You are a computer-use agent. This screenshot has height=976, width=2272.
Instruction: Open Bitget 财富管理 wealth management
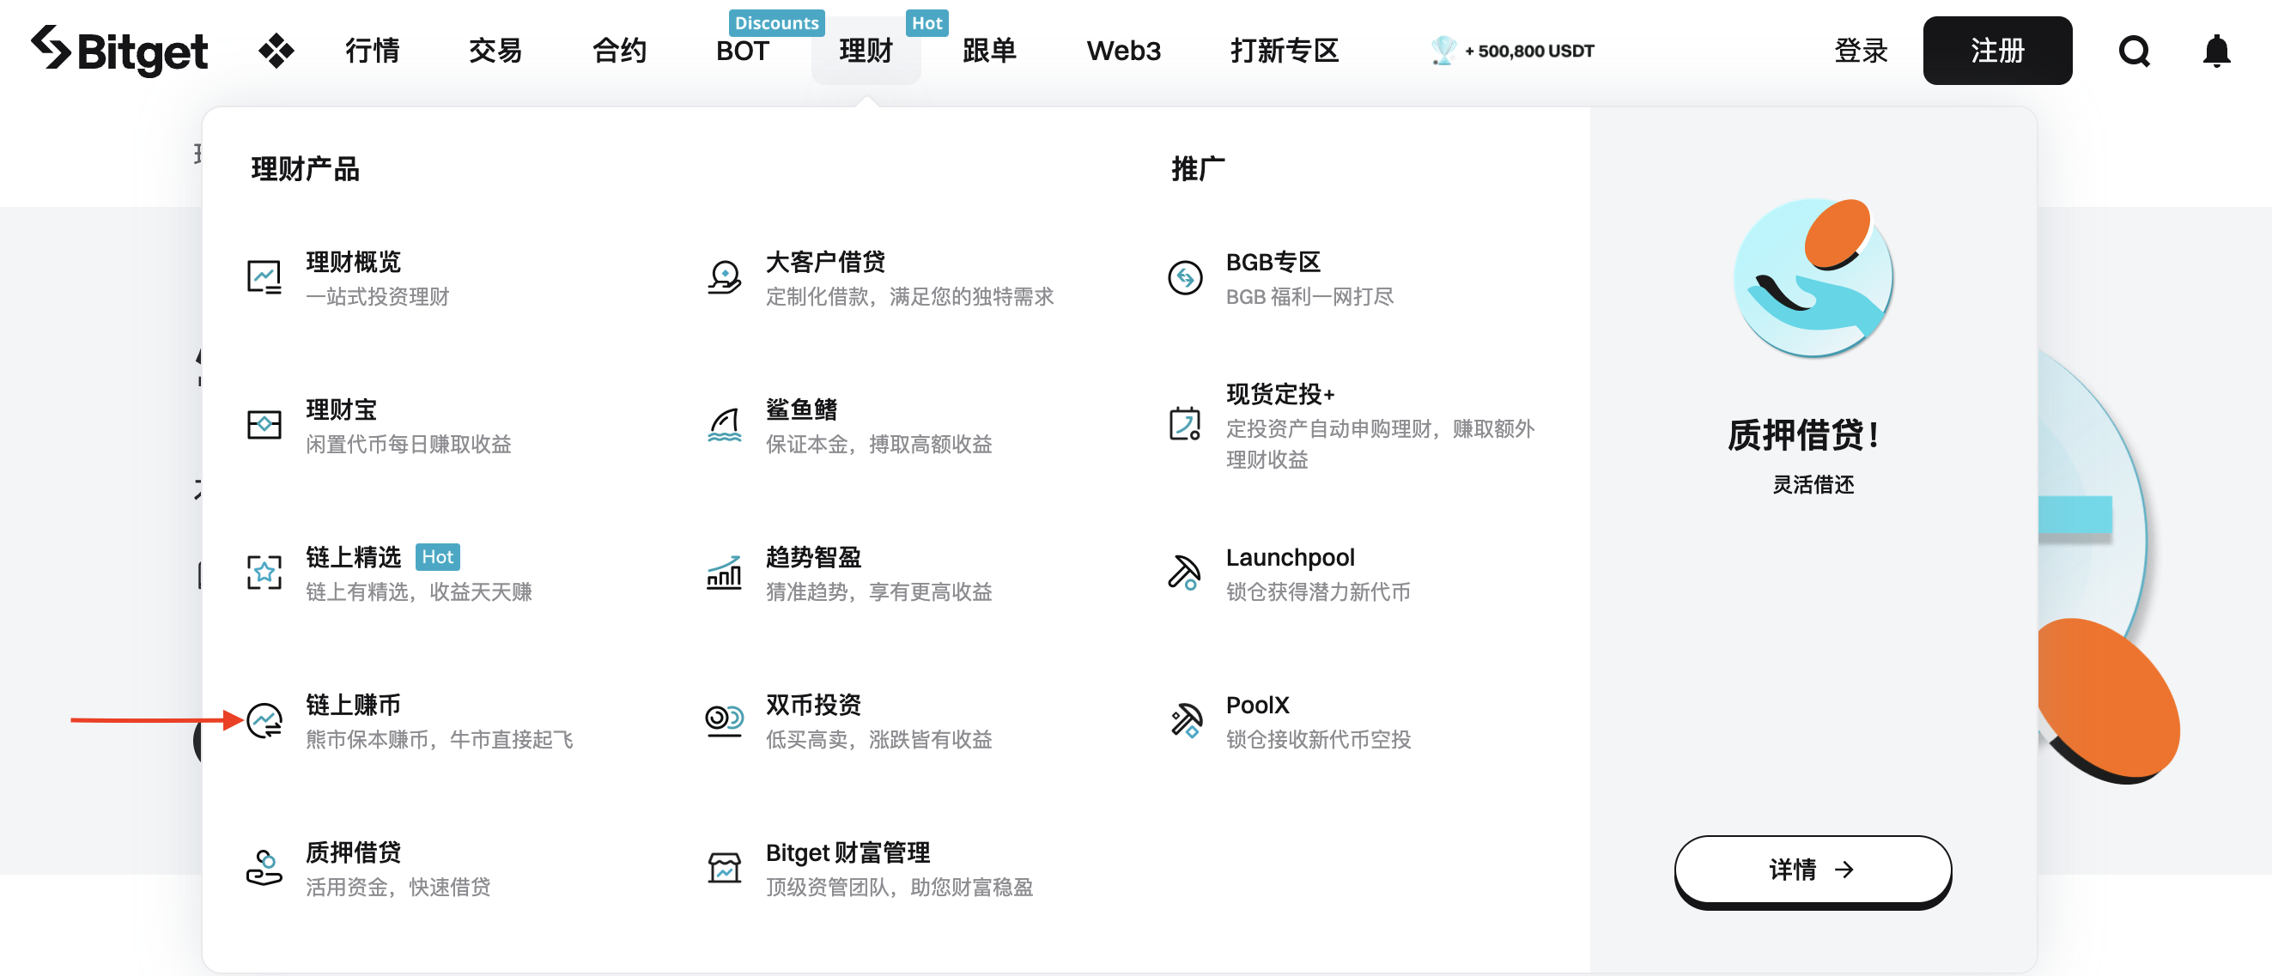point(871,868)
